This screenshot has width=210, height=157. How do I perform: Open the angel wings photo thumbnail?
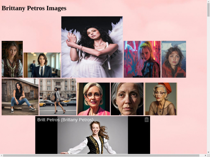92,47
